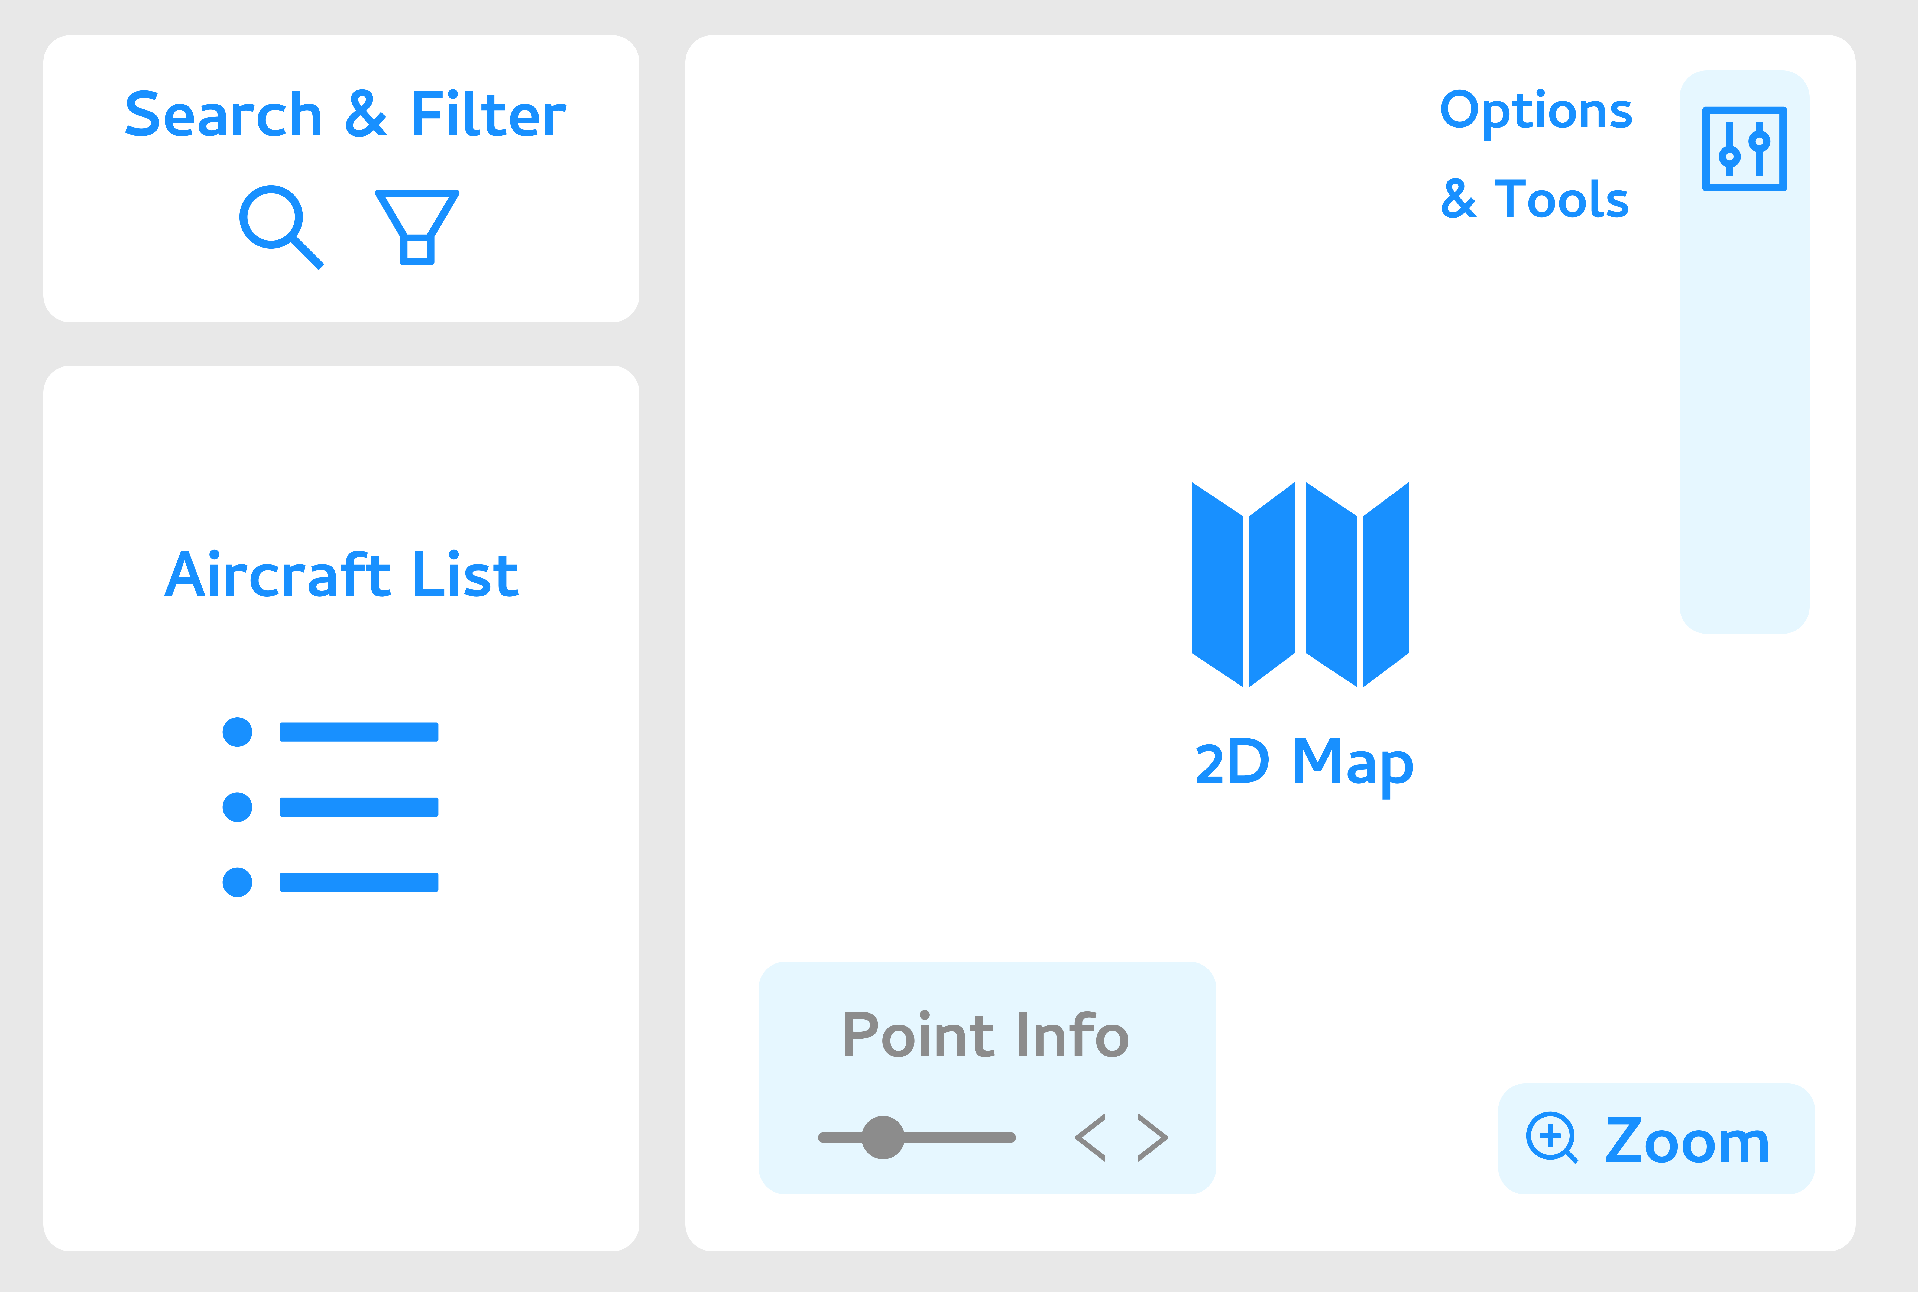This screenshot has width=1918, height=1292.
Task: Select the third bullet in aircraft list
Action: pos(237,882)
